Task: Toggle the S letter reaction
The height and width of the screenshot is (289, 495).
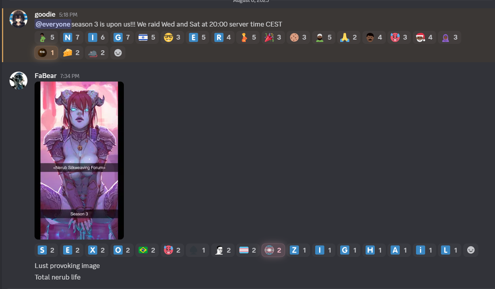Action: (x=46, y=250)
